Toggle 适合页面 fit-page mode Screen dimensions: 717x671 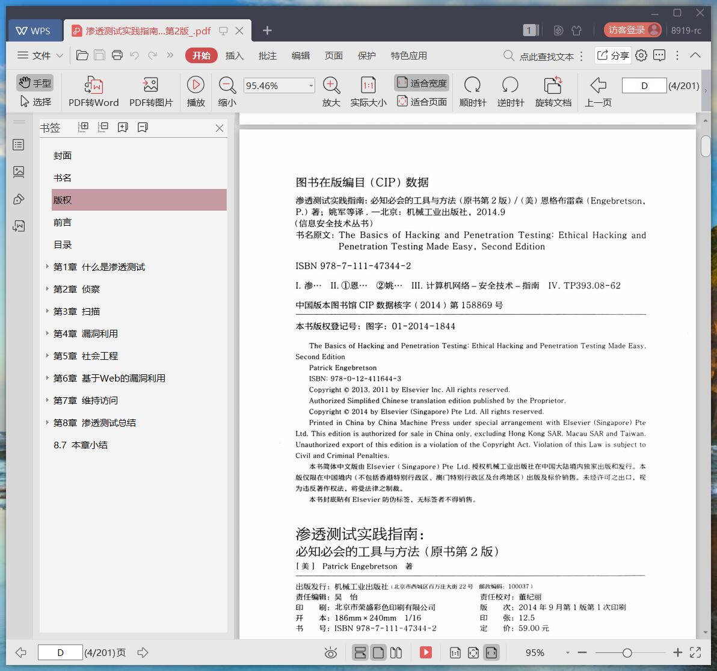tap(422, 102)
